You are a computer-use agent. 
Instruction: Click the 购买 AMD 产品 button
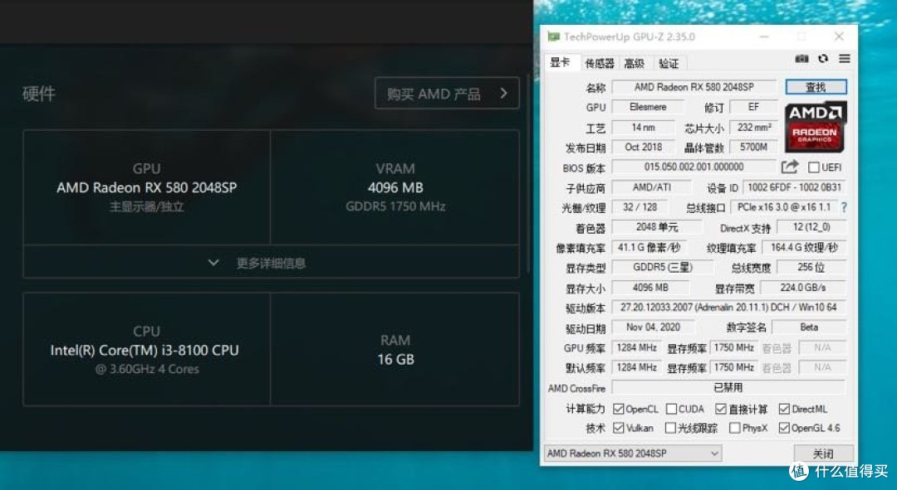(447, 94)
